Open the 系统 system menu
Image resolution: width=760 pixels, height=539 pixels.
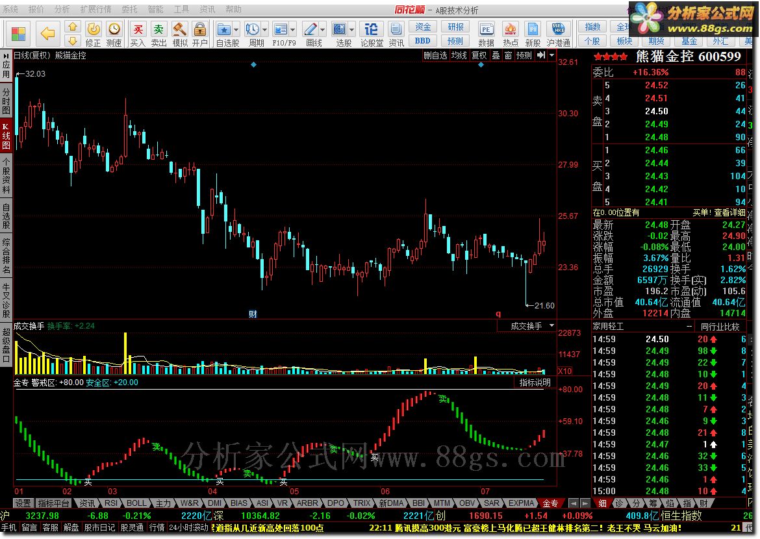click(x=10, y=9)
